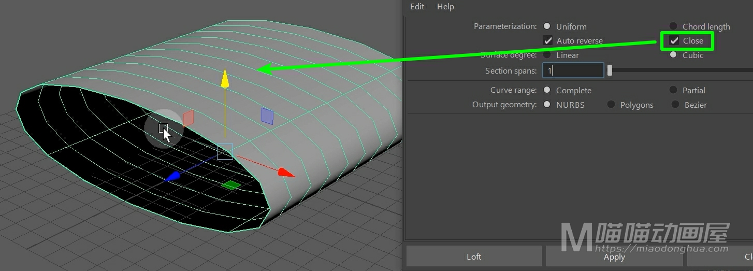Click the yellow Y-axis move arrow
This screenshot has height=271, width=753.
[225, 78]
